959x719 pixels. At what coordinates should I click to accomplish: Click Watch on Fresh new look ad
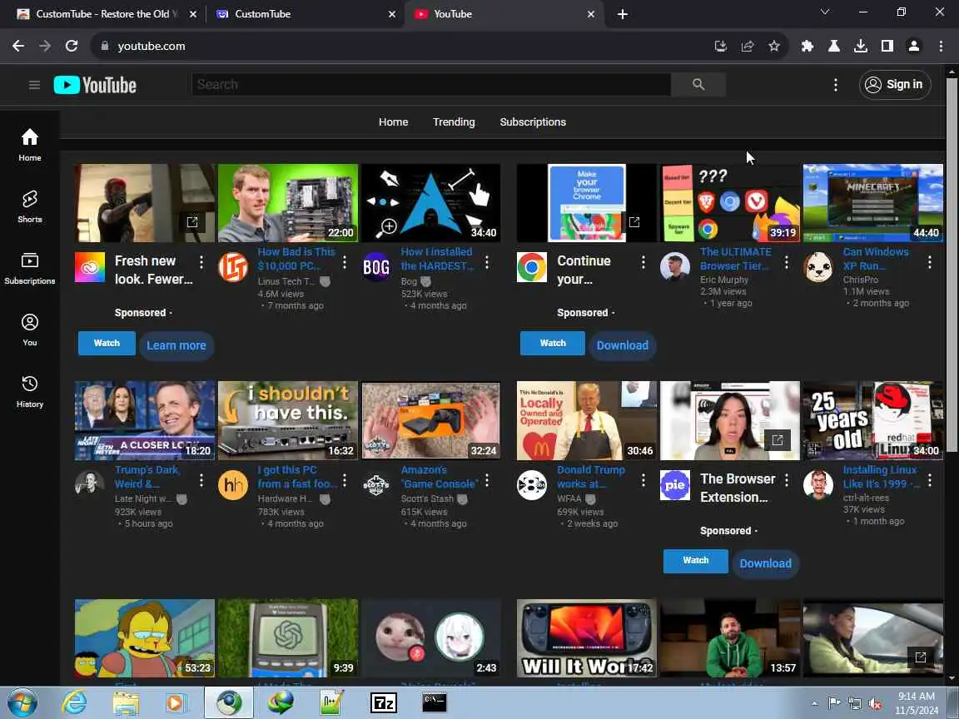(x=107, y=344)
